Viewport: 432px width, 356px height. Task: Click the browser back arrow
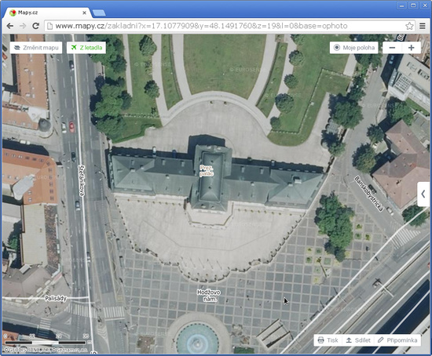(x=10, y=26)
